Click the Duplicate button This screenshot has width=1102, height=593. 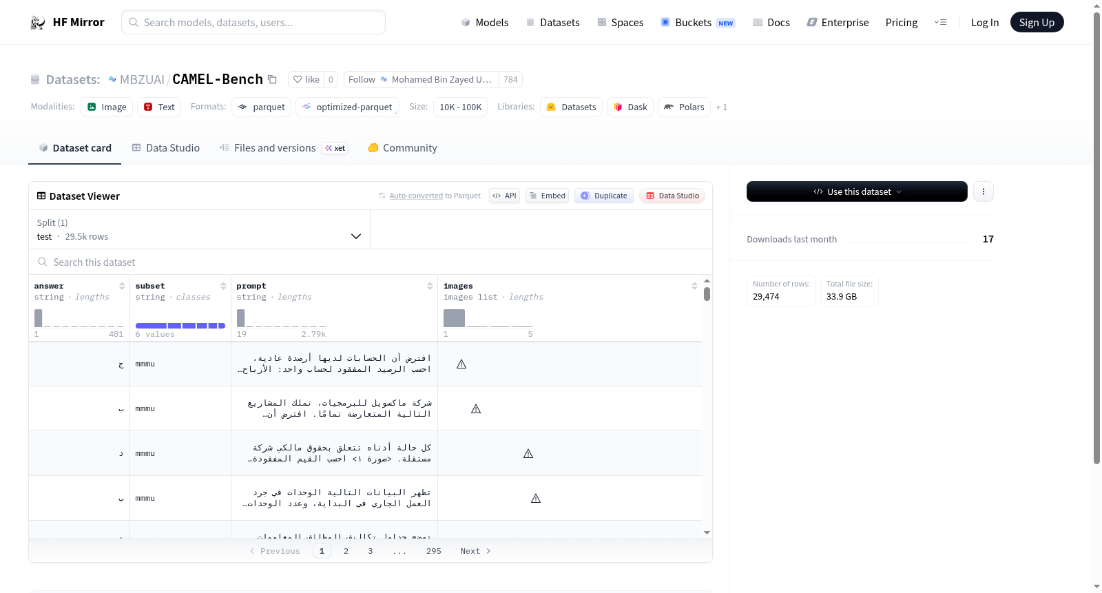point(604,196)
